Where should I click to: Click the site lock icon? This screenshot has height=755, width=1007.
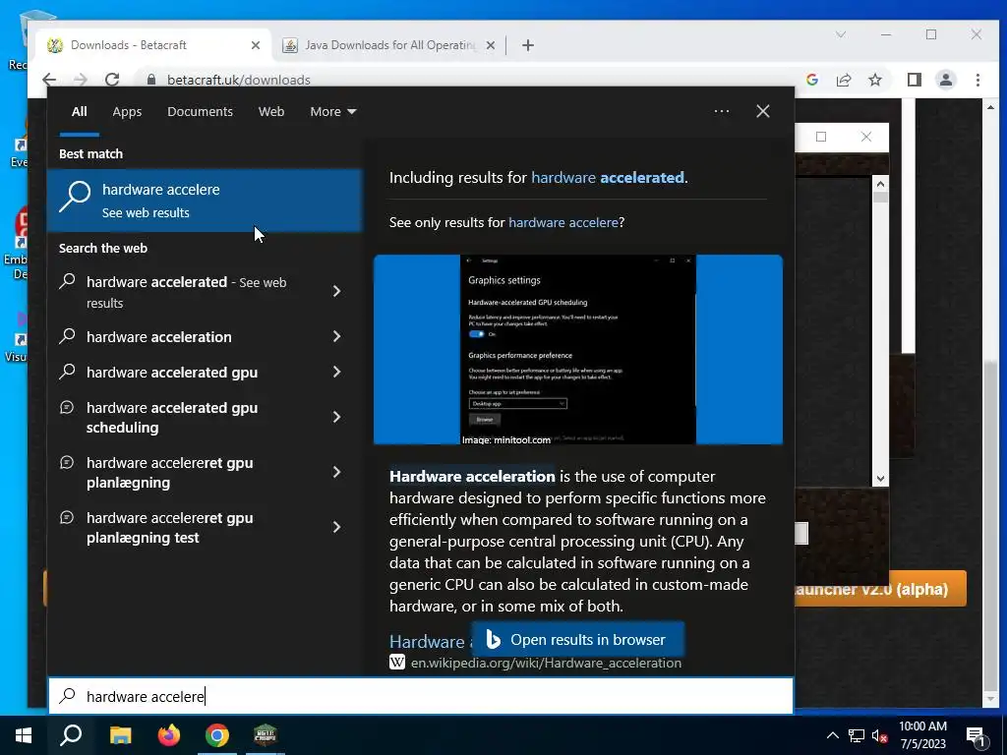pyautogui.click(x=151, y=80)
